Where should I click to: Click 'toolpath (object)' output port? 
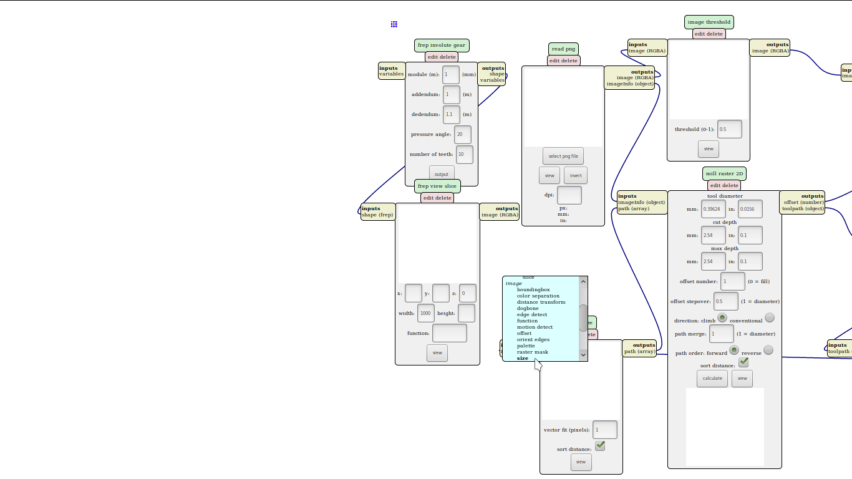point(803,209)
